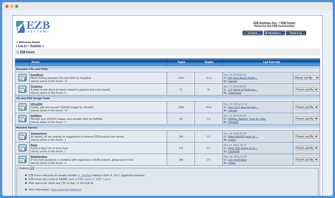Click the Register link
Image resolution: width=335 pixels, height=198 pixels.
[36, 46]
